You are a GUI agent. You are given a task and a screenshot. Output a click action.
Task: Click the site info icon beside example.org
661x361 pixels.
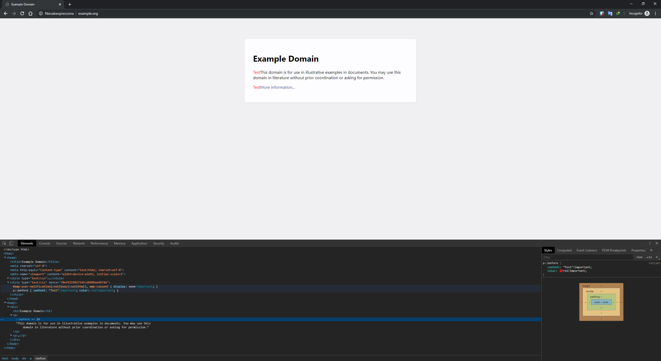tap(41, 13)
